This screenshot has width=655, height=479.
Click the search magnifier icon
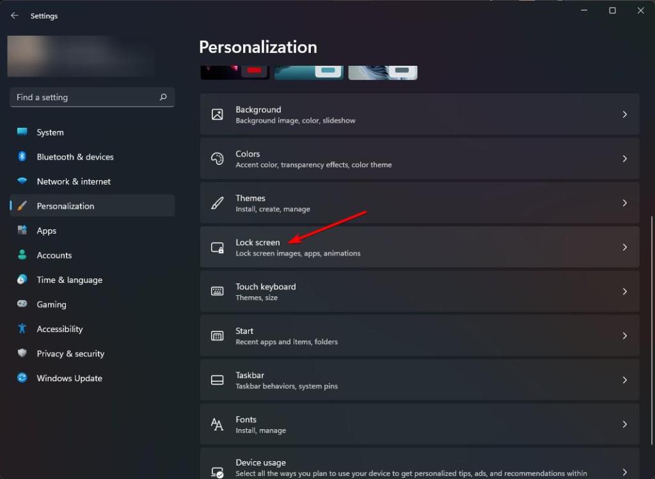click(x=163, y=97)
